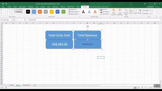Open Shape Fill options
This screenshot has width=162, height=91.
(x=73, y=9)
